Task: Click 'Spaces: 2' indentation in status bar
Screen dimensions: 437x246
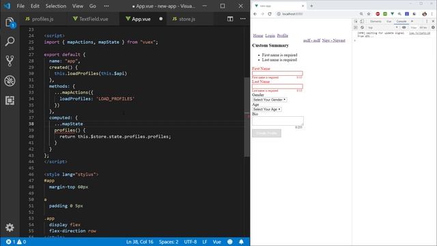Action: [169, 242]
